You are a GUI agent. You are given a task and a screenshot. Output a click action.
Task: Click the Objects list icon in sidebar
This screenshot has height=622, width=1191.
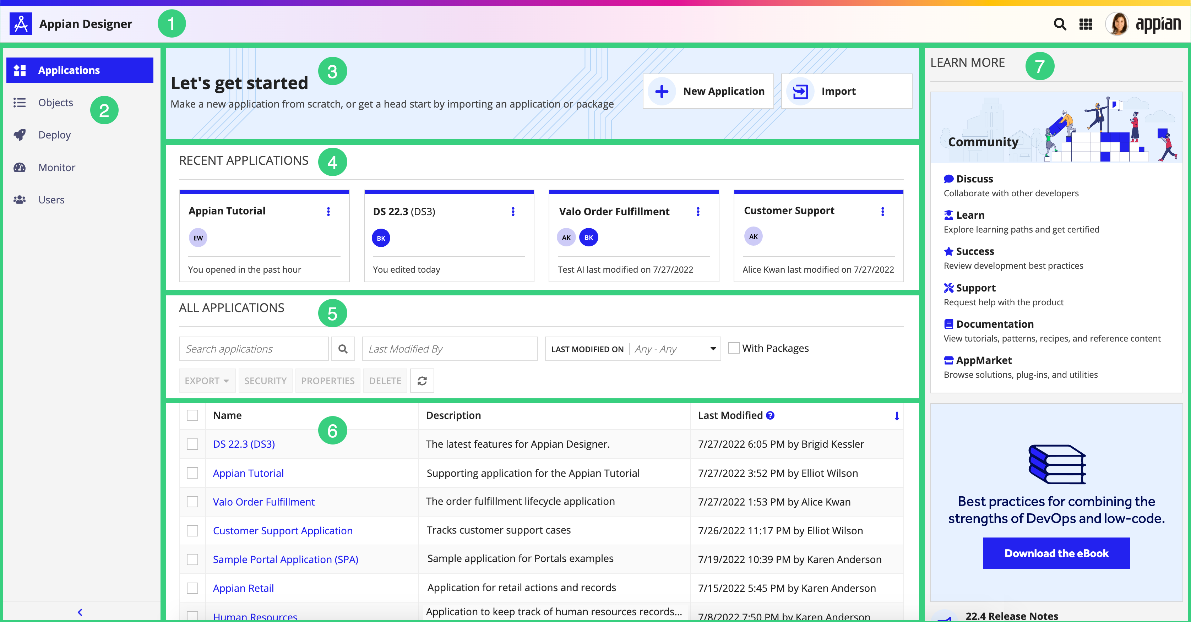(20, 103)
